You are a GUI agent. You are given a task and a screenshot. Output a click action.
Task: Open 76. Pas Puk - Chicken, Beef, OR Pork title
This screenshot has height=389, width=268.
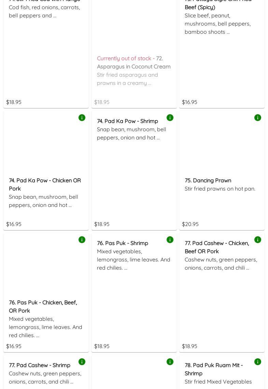coord(43,306)
